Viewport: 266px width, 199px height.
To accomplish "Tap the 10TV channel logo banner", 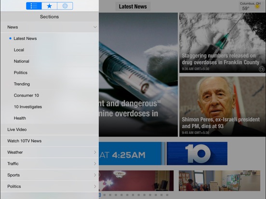I will click(x=197, y=153).
